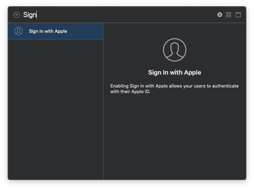Click the large profile icon in detail pane
254x189 pixels.
[x=175, y=50]
